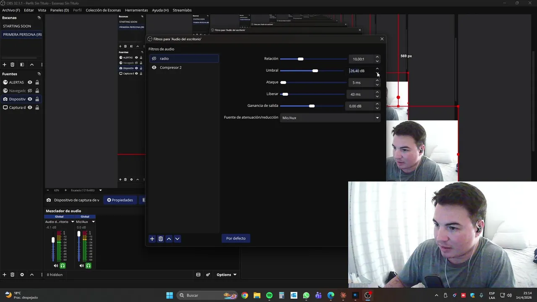Open the Windows Start menu

(169, 295)
